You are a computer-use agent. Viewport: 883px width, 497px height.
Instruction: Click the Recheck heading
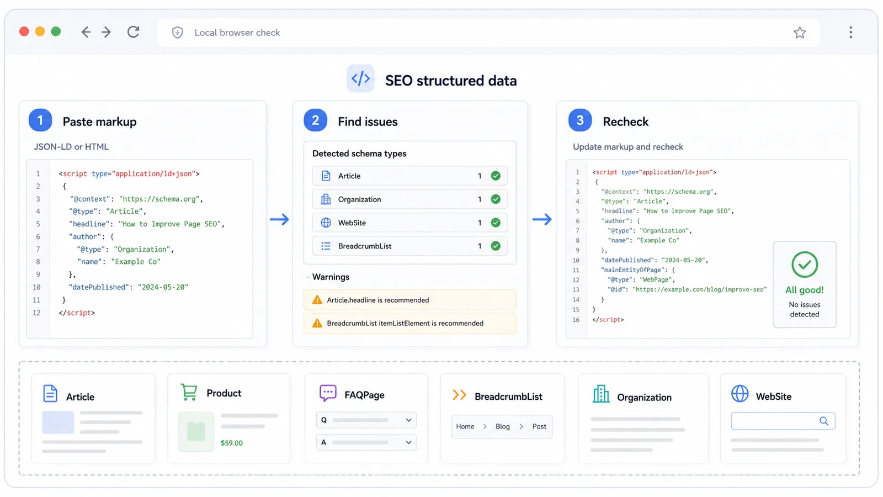[x=625, y=121]
